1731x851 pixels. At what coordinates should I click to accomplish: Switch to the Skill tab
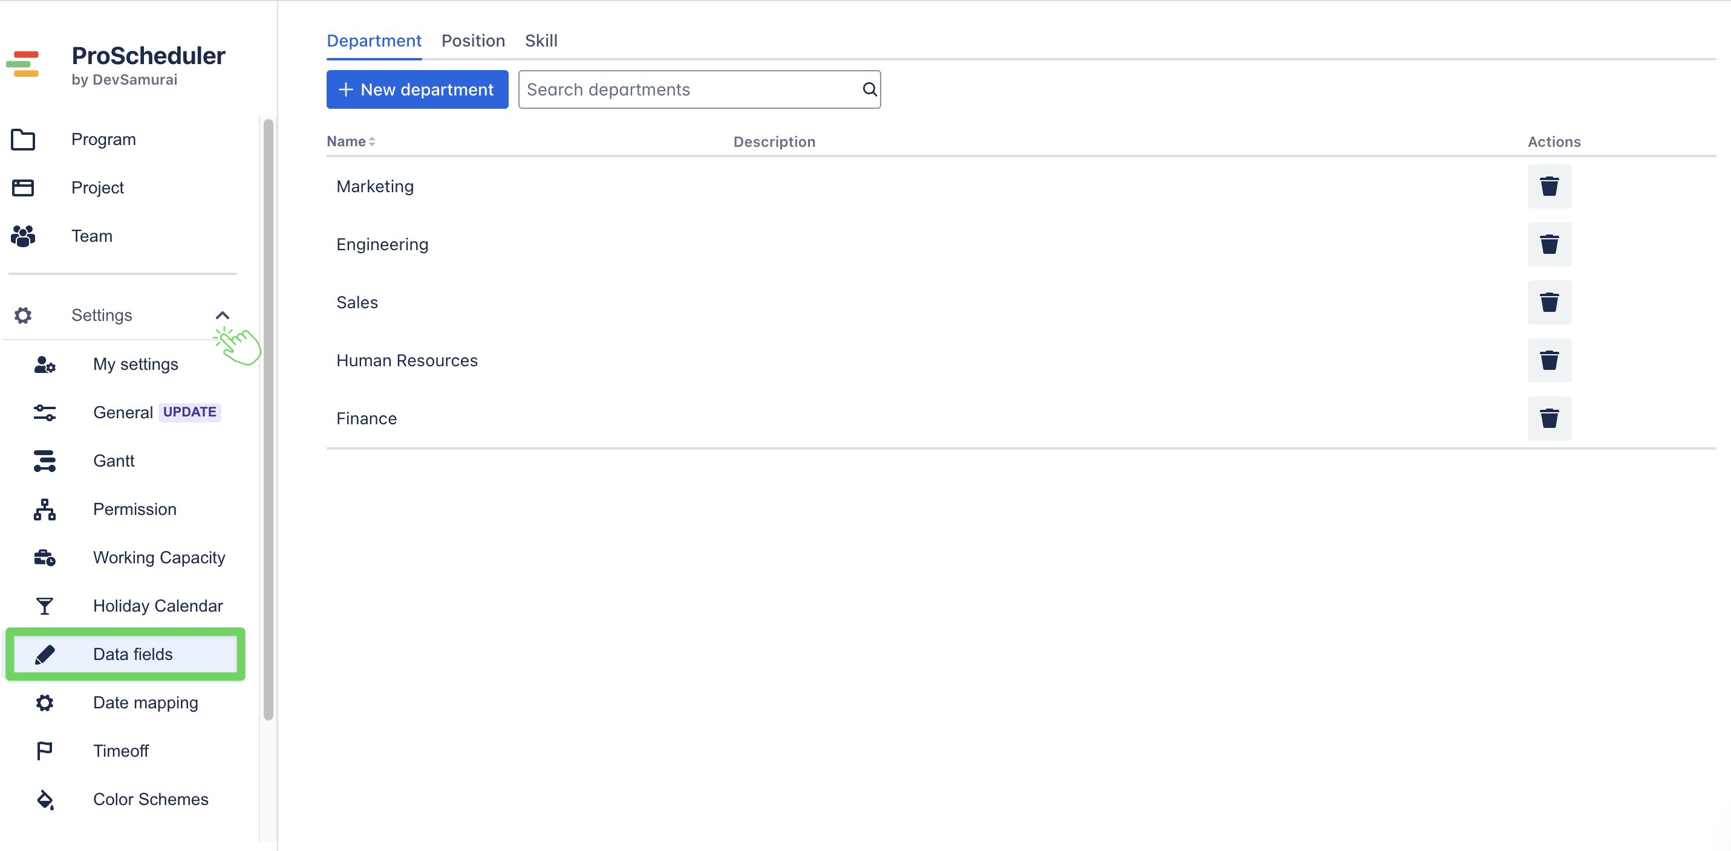tap(541, 41)
